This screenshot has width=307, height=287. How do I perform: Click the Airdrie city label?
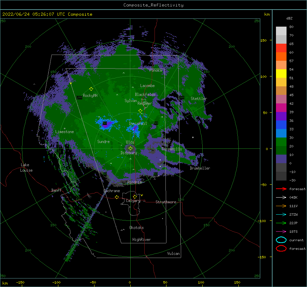[134, 182]
